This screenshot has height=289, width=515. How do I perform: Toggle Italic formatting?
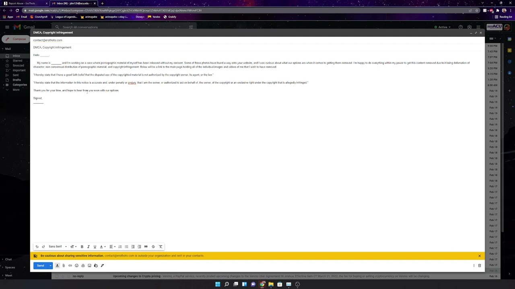point(89,247)
